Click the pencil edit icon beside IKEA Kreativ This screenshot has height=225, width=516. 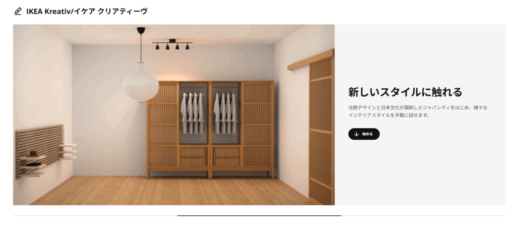pyautogui.click(x=18, y=12)
